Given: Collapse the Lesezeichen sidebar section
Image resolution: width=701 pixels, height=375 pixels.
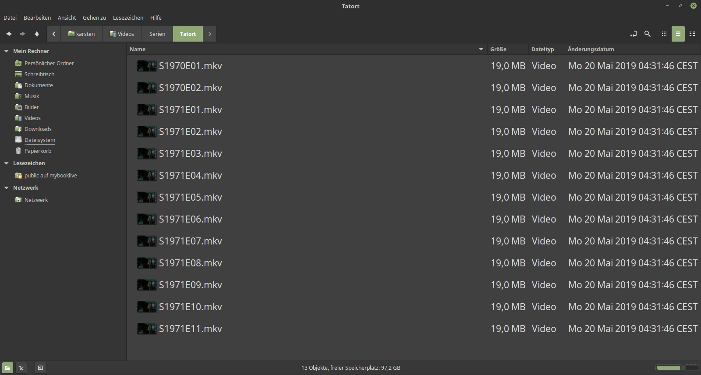Looking at the screenshot, I should click(x=7, y=163).
